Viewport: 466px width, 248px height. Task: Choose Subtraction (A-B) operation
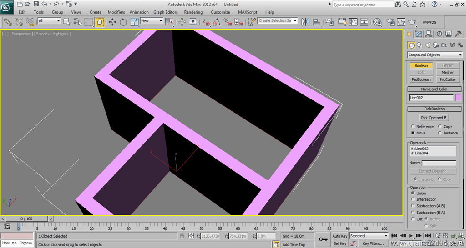point(413,206)
